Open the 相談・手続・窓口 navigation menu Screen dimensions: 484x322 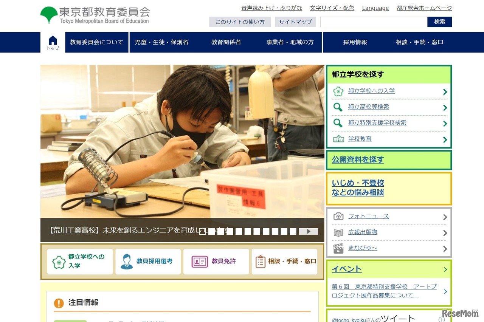[420, 42]
